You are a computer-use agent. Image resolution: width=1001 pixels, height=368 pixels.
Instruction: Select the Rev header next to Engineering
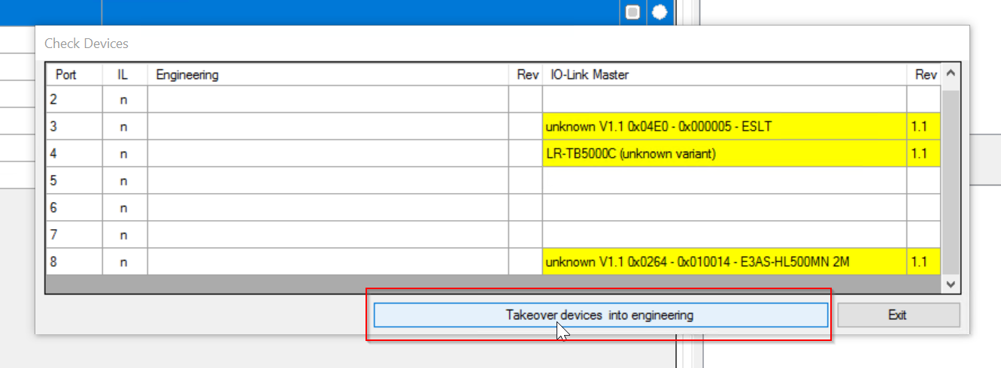pyautogui.click(x=526, y=74)
